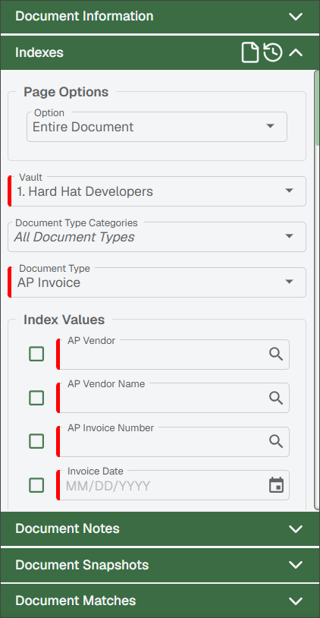Tick the AP Vendor checkbox
The height and width of the screenshot is (618, 320).
tap(36, 354)
